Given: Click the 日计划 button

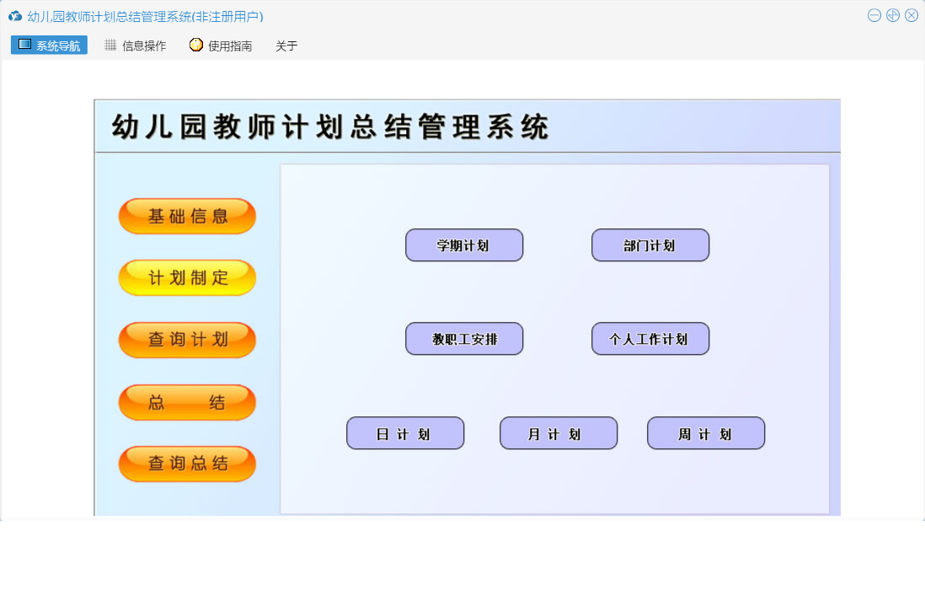Looking at the screenshot, I should point(405,433).
